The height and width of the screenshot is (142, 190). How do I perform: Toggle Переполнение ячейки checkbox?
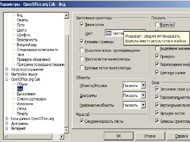(157, 64)
